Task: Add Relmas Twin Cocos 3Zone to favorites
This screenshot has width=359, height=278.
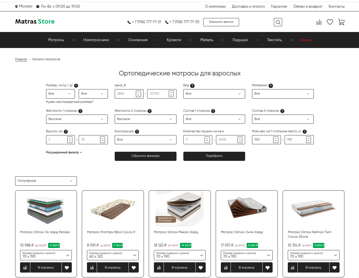Action: (x=334, y=267)
